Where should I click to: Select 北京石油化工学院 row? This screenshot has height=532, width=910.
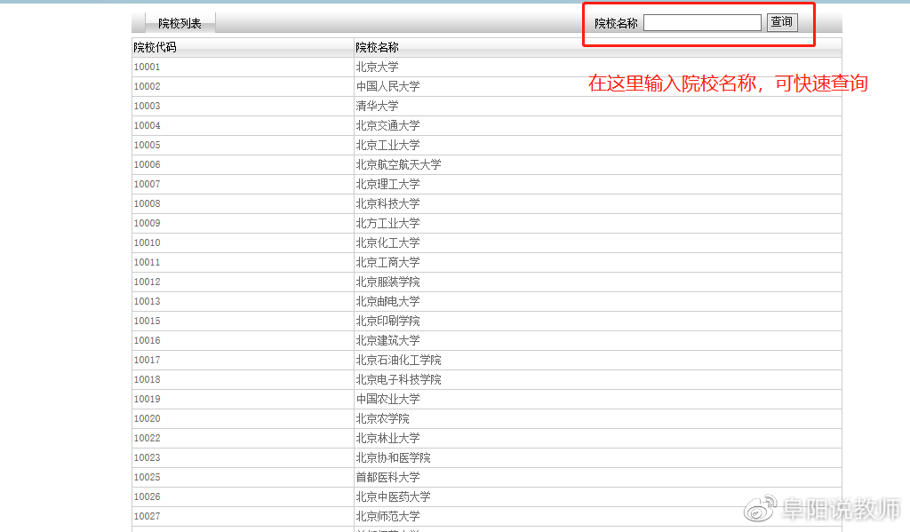pos(399,361)
